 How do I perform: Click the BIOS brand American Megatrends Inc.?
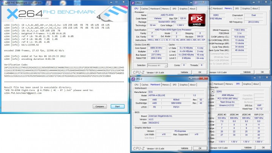pos(176,116)
